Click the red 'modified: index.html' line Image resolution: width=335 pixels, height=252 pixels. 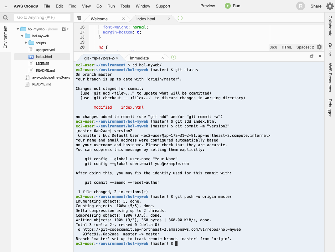[119, 107]
